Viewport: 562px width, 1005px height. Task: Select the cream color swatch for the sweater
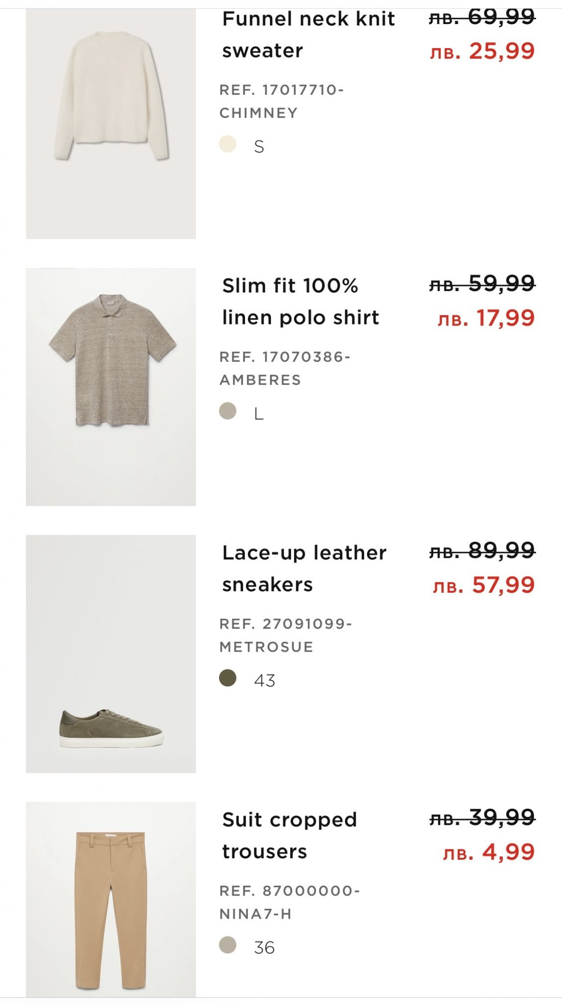click(x=228, y=144)
